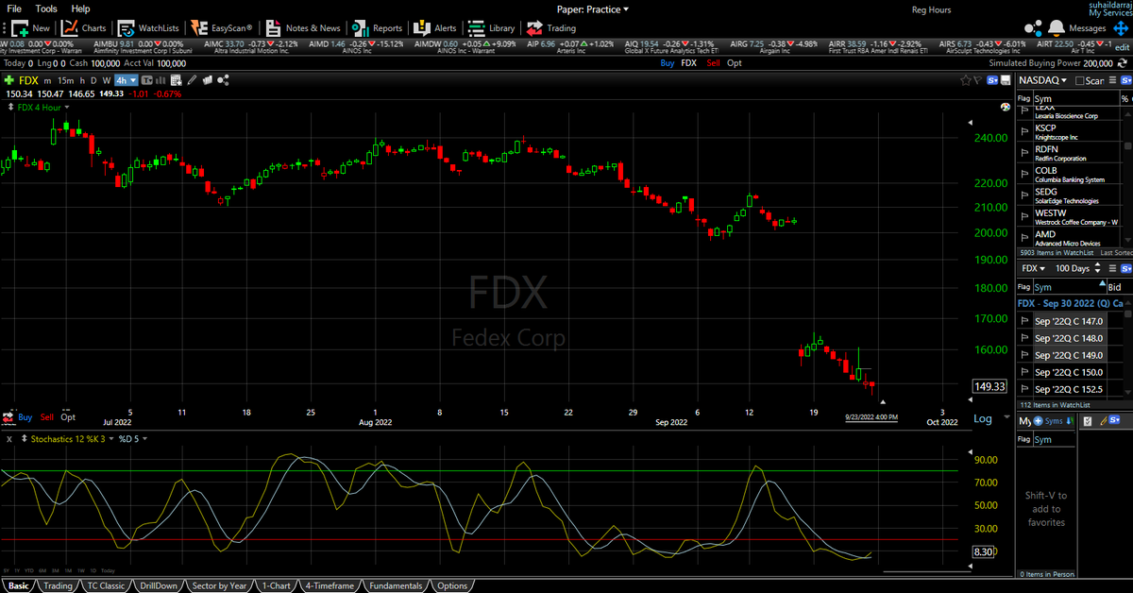Viewport: 1133px width, 593px height.
Task: Click the flag icon on chart header
Action: pyautogui.click(x=977, y=80)
